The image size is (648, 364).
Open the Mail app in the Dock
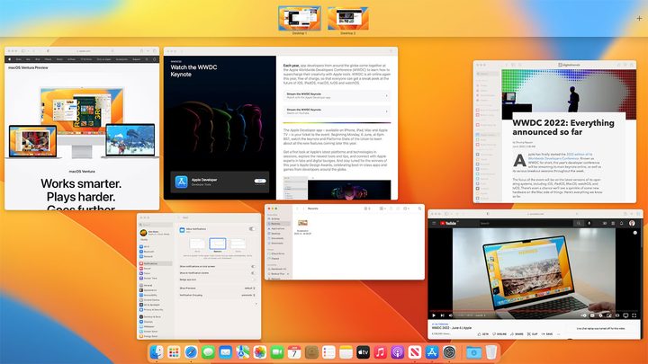click(x=225, y=352)
